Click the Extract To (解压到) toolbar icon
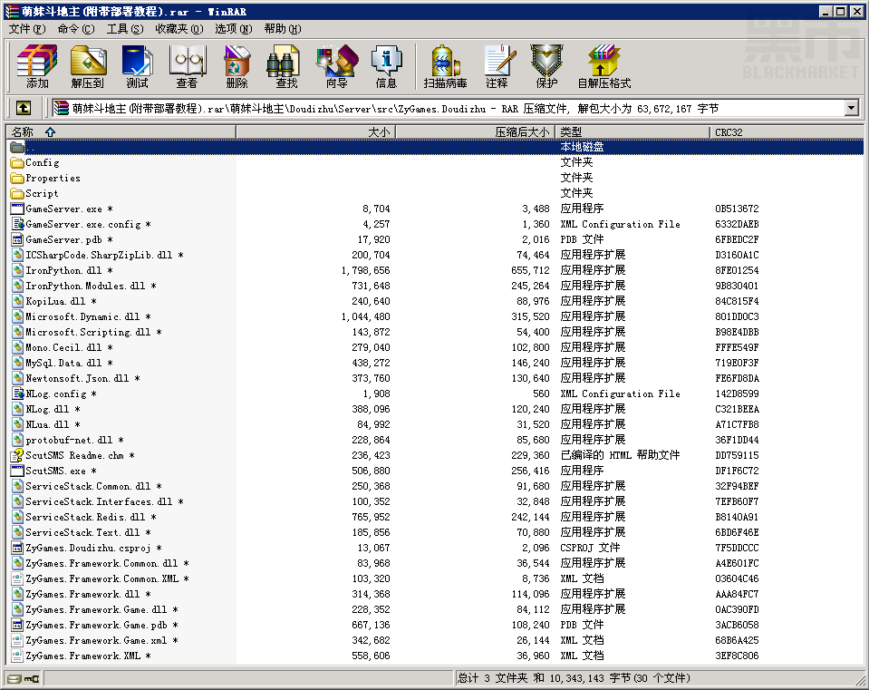 click(88, 66)
